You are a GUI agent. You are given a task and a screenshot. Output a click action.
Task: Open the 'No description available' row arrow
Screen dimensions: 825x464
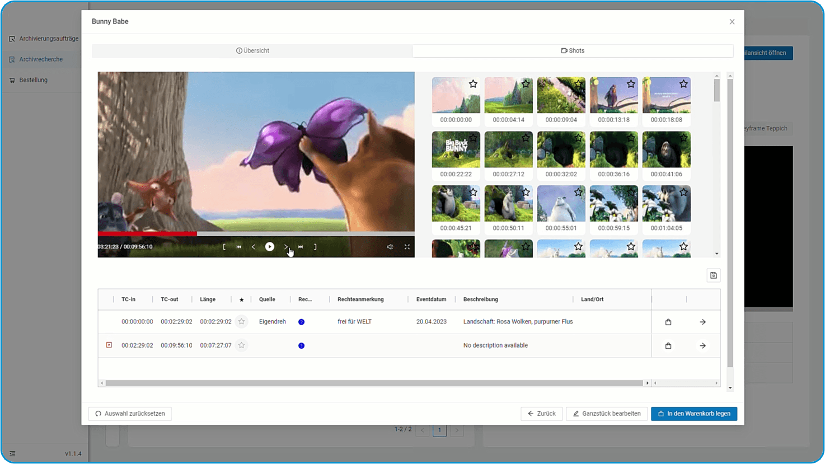(x=702, y=346)
